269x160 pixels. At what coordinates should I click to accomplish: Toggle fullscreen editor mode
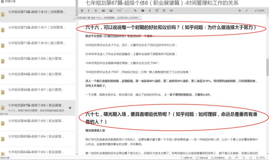246,11
